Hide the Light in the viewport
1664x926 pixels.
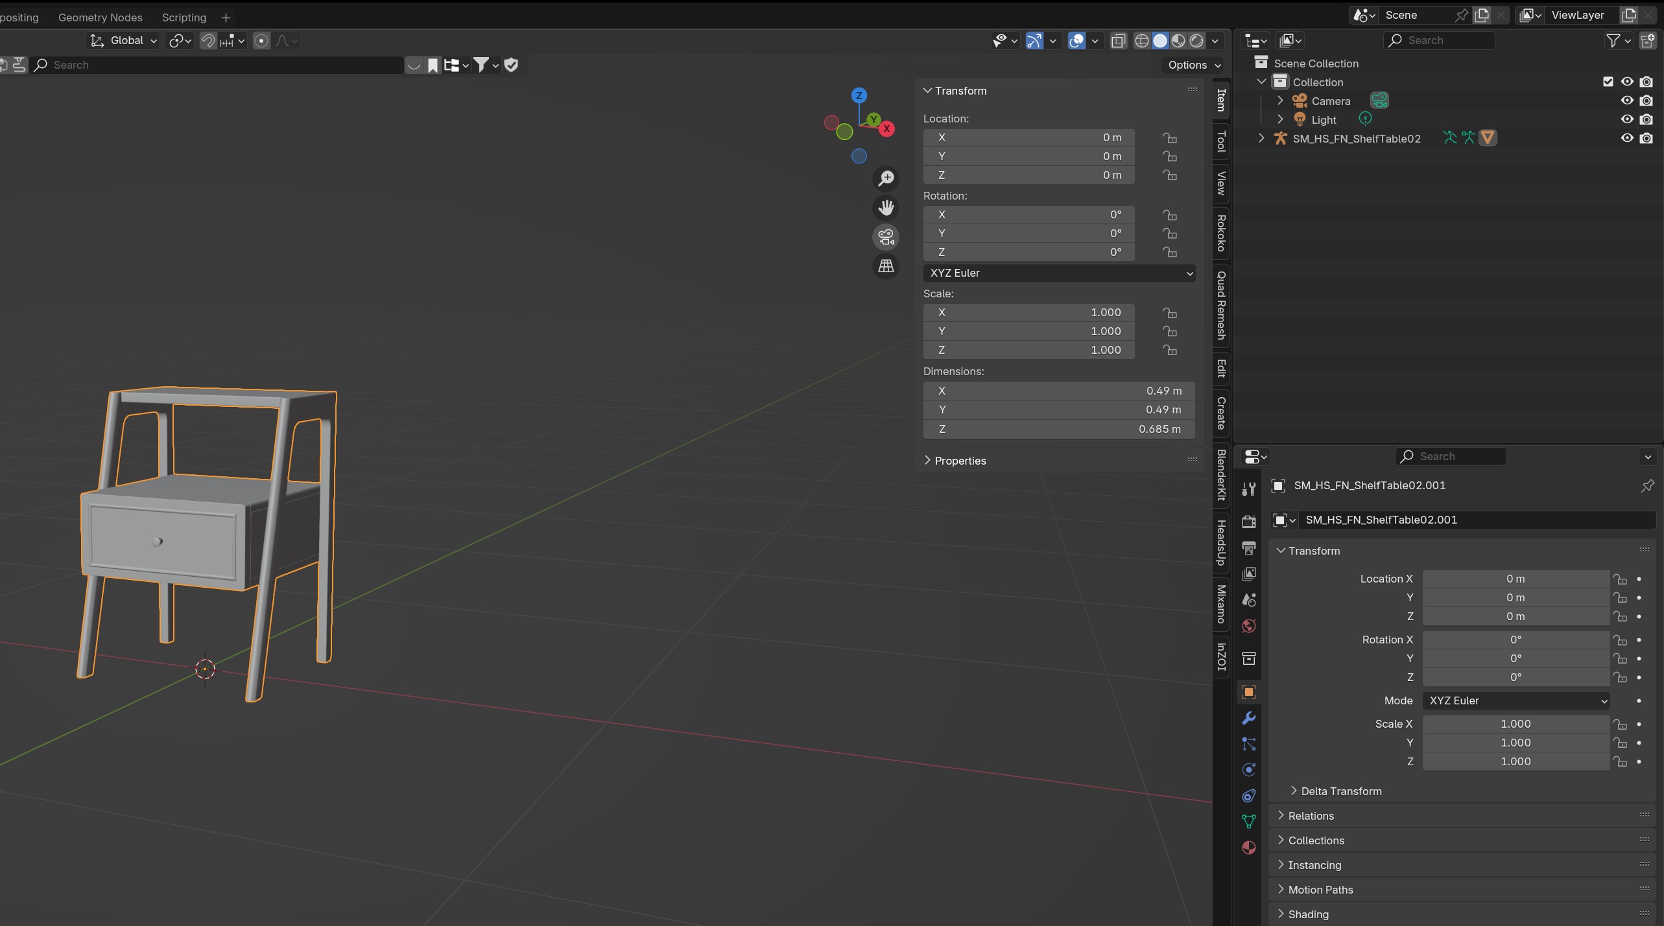pyautogui.click(x=1627, y=119)
